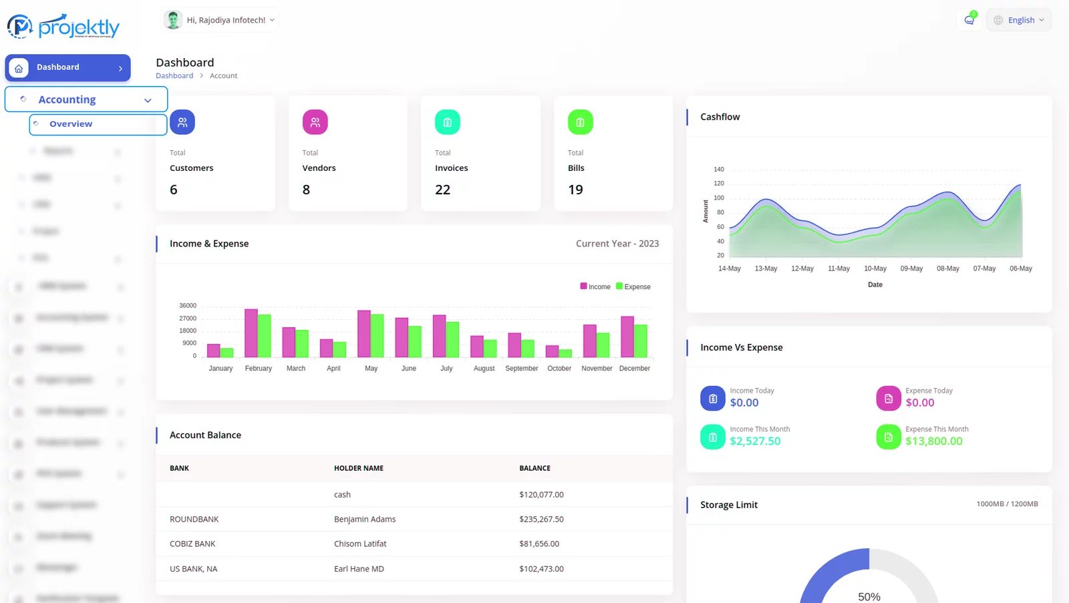
Task: Open the English language dropdown
Action: tap(1019, 20)
